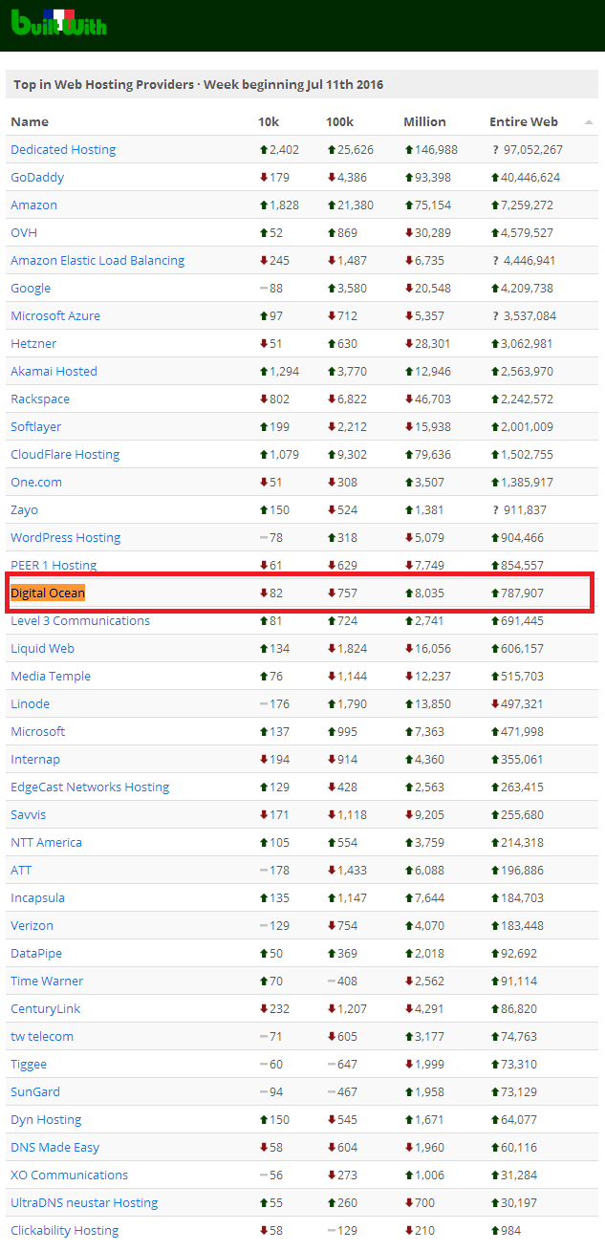The width and height of the screenshot is (605, 1251).
Task: Select CenturyLink's 86,820 Entire Web value
Action: coord(520,1008)
